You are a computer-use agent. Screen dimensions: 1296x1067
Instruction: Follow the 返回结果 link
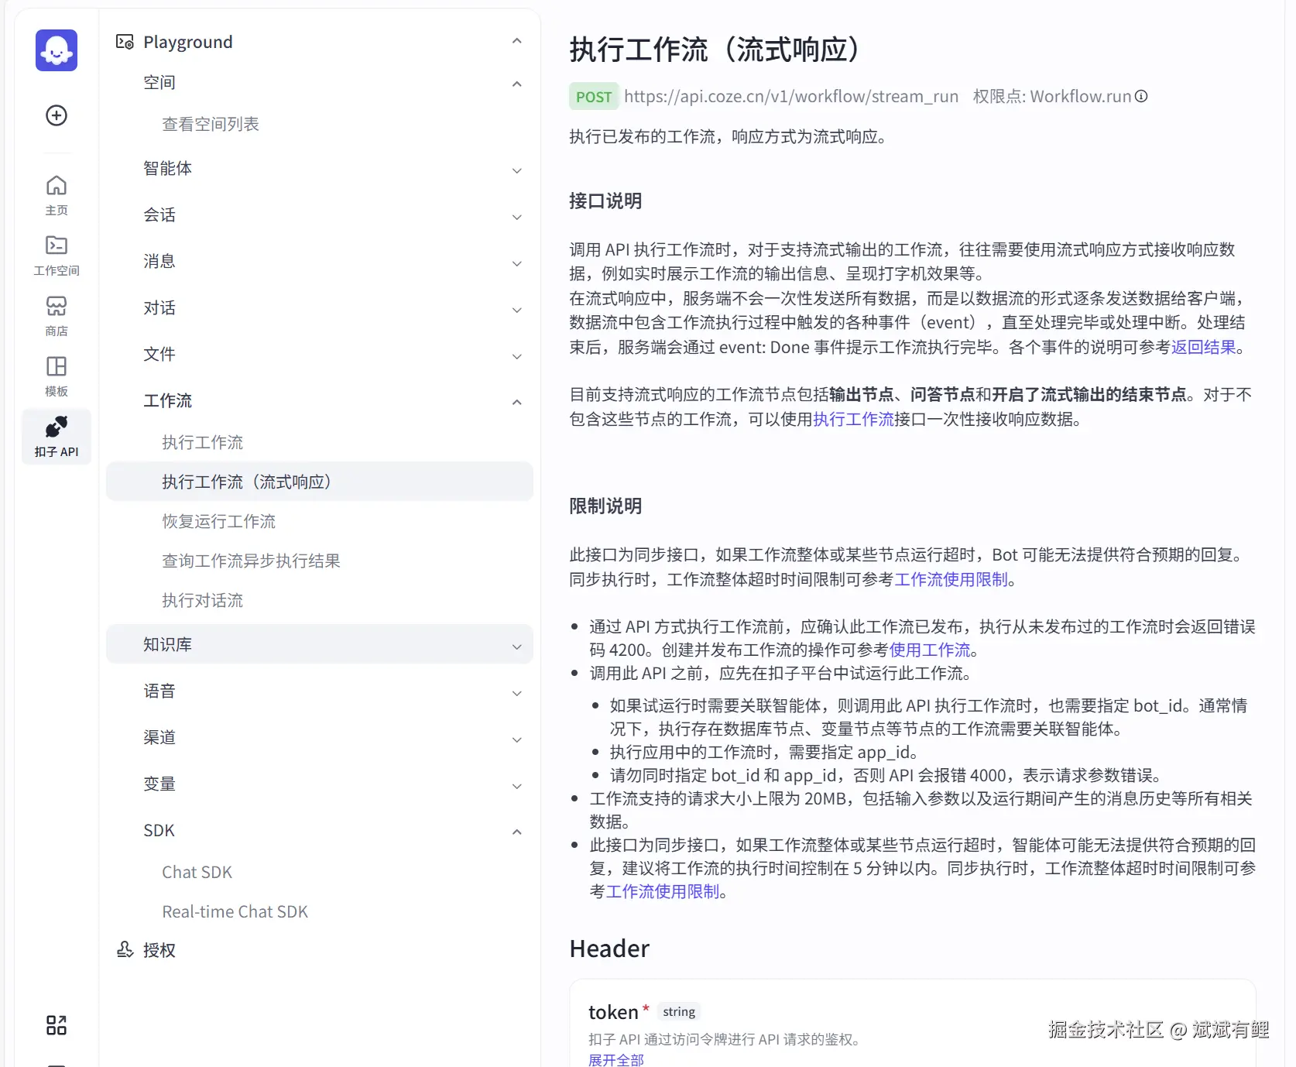tap(1203, 347)
